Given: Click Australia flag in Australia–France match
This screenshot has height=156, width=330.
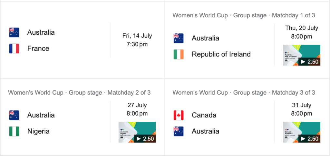Looking at the screenshot, I should (14, 32).
